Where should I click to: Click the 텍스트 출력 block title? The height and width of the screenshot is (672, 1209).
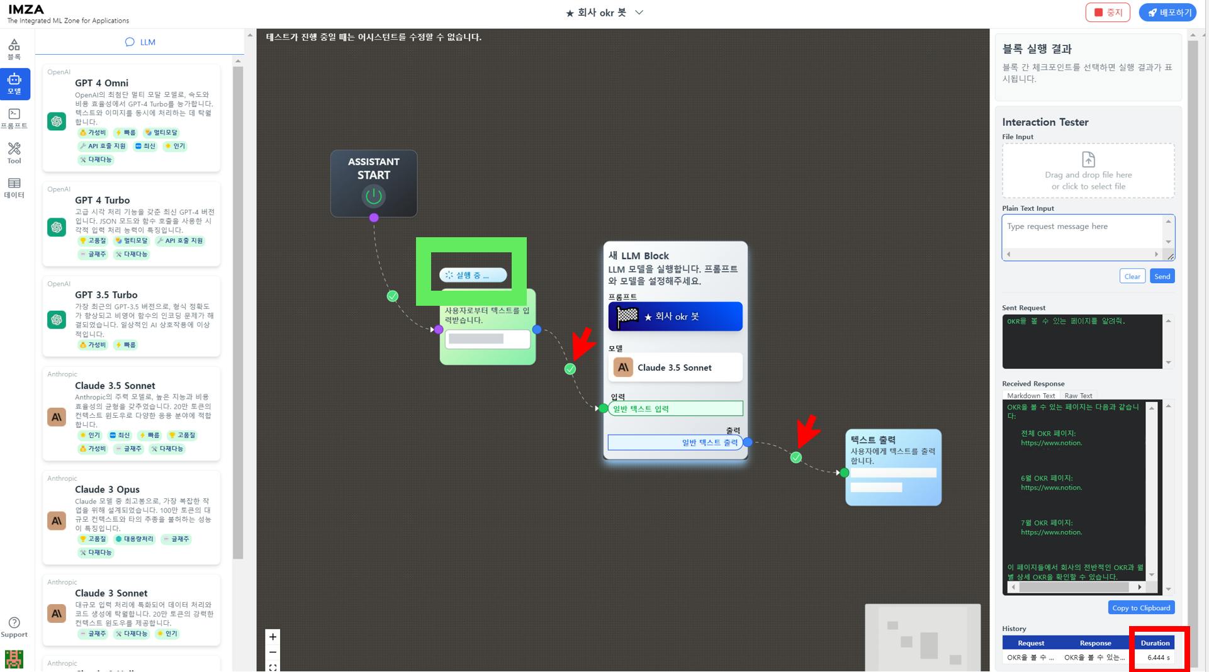click(873, 440)
